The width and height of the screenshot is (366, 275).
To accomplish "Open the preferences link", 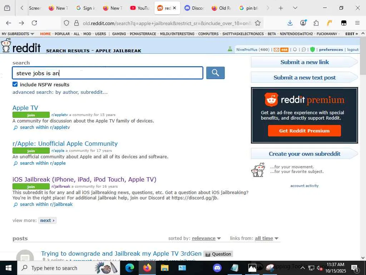I will pos(331,49).
